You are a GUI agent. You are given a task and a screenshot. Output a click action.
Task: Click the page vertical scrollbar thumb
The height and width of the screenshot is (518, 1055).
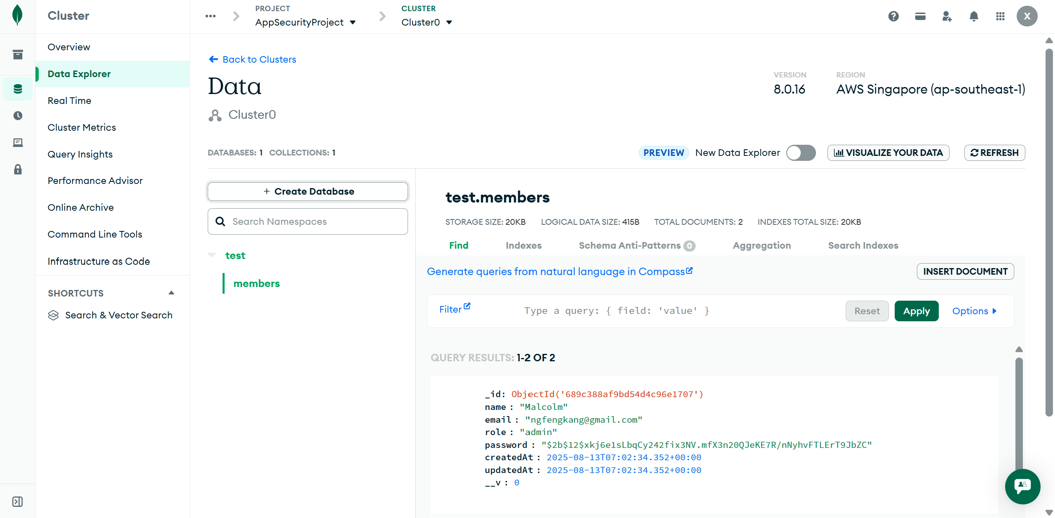point(1049,233)
